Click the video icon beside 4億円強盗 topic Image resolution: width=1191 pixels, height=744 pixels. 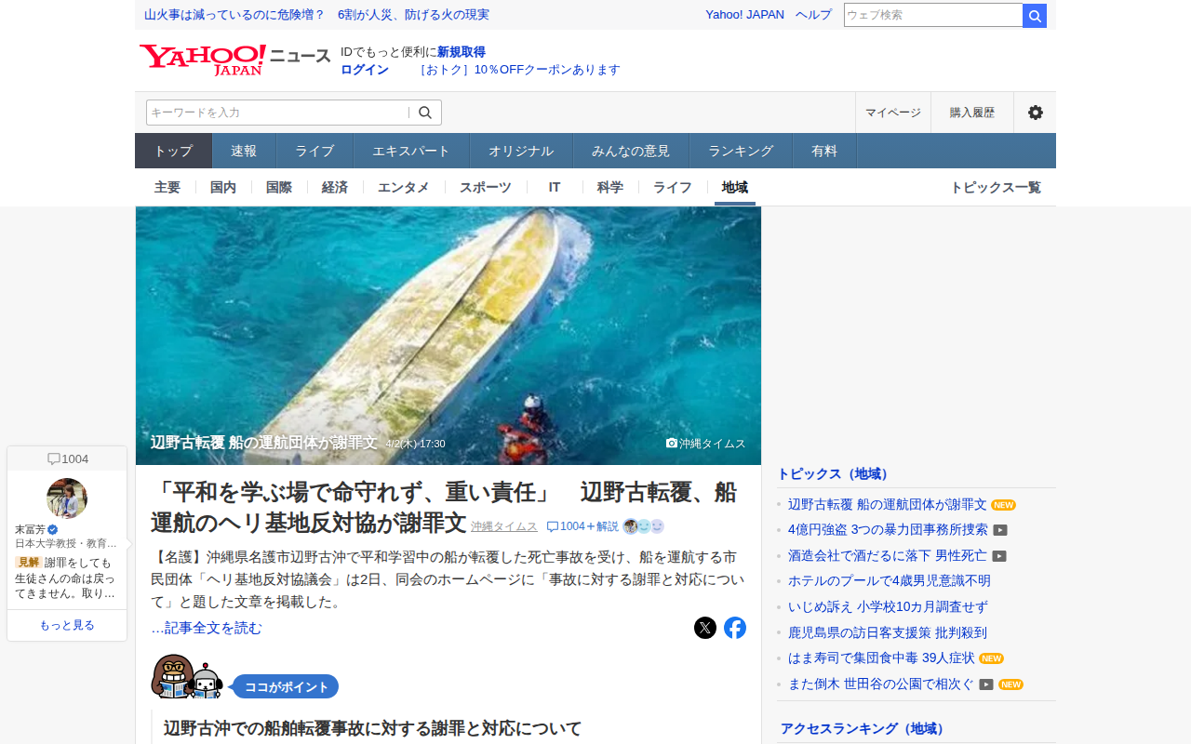[1000, 530]
